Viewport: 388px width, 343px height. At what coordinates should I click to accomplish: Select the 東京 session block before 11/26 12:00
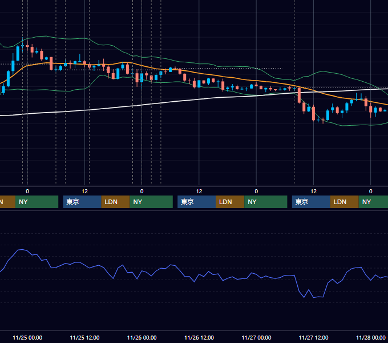197,202
